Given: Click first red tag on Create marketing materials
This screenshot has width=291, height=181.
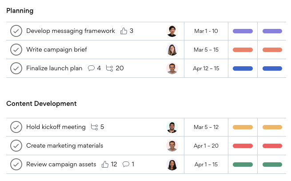Looking at the screenshot, I should click(x=243, y=146).
